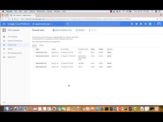Click the DELETE button

tap(93, 30)
